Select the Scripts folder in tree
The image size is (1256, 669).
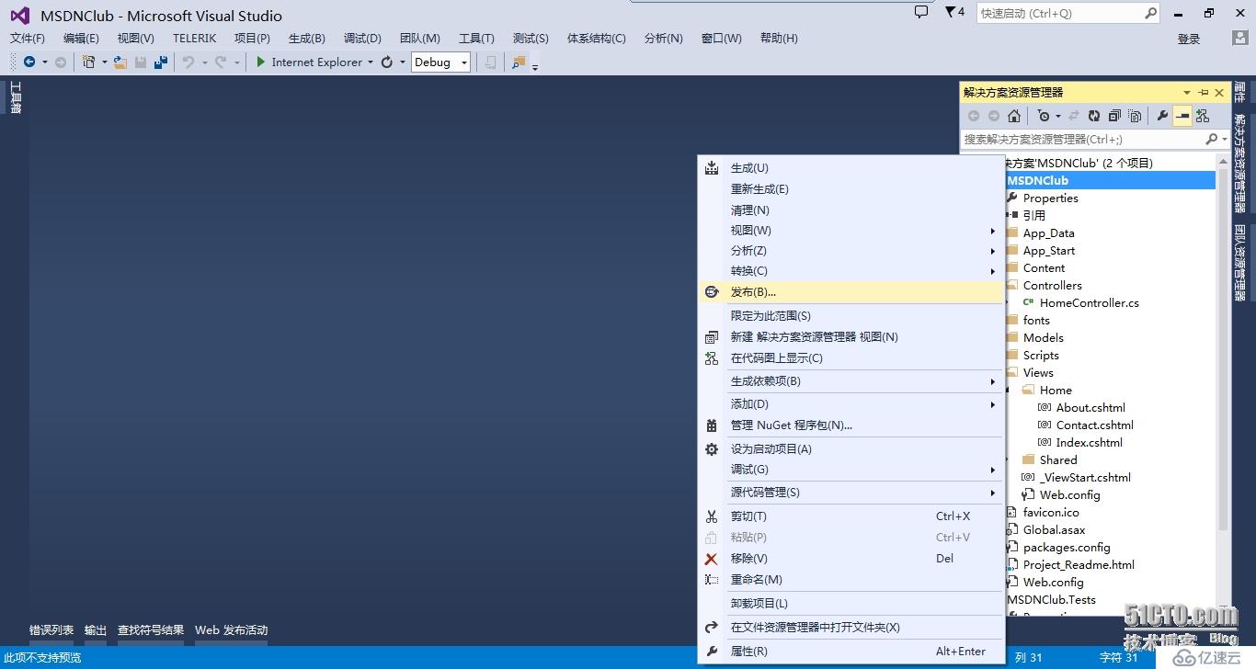1041,355
